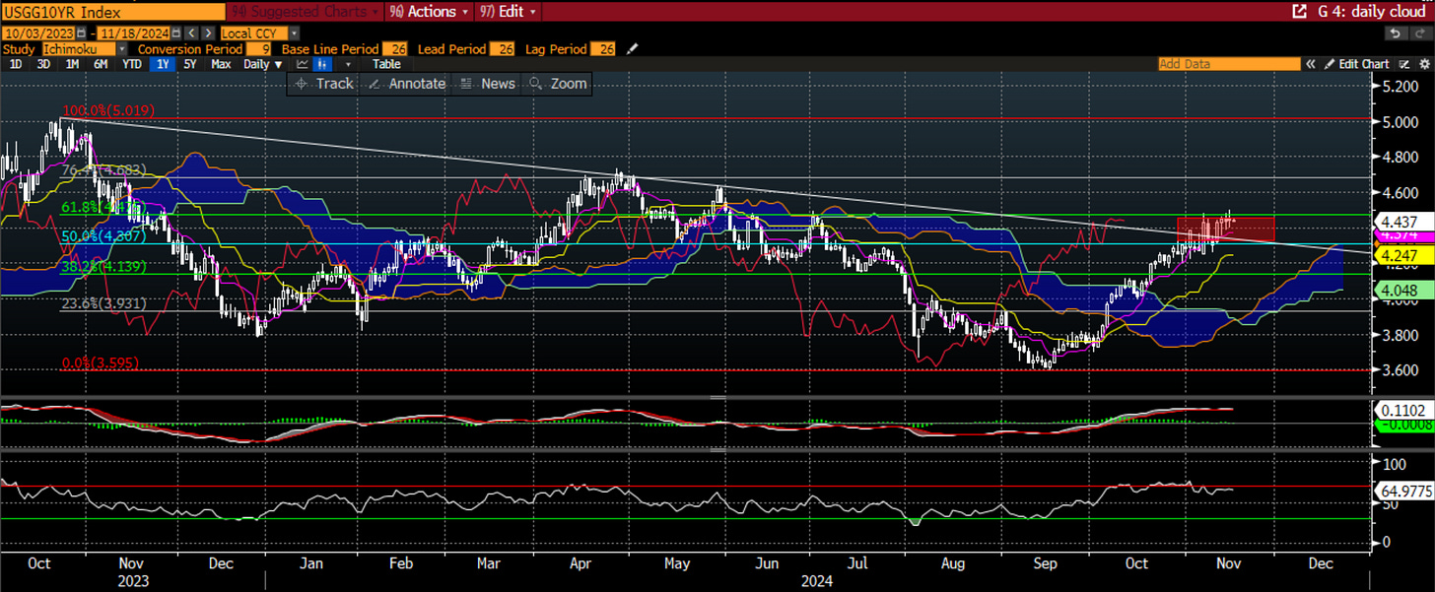Open the Suggested Charts menu
This screenshot has height=592, width=1435.
(x=304, y=12)
